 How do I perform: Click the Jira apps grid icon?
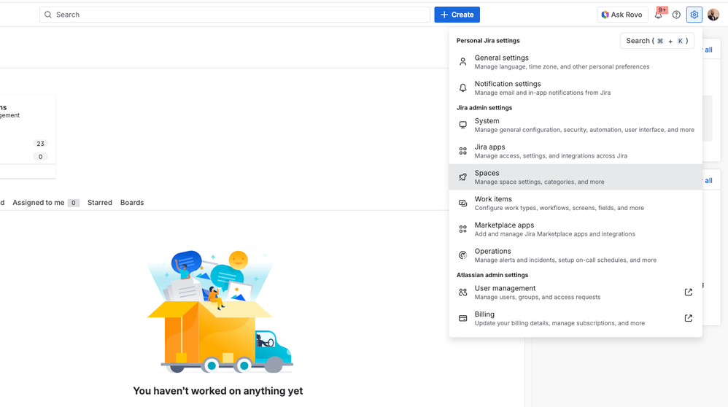pos(463,151)
